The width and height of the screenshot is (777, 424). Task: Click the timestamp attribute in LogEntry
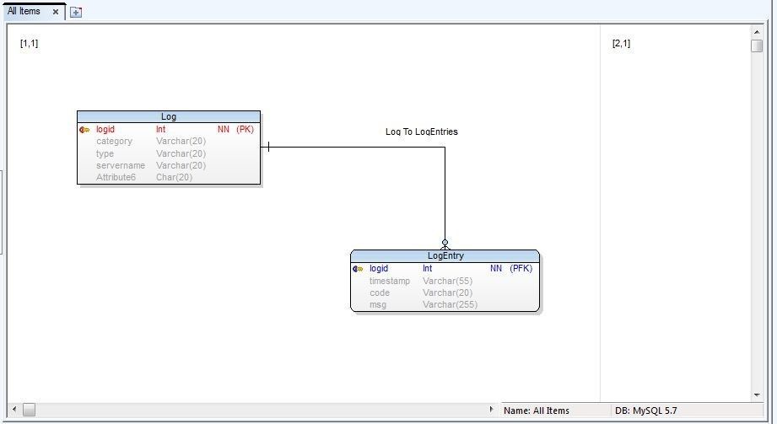click(390, 281)
